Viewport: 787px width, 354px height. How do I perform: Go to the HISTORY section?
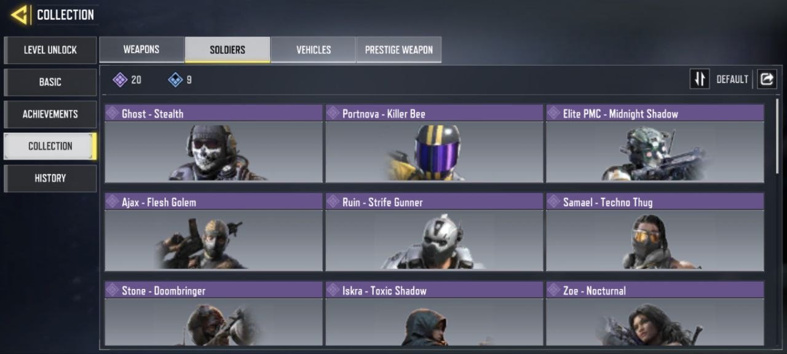50,178
